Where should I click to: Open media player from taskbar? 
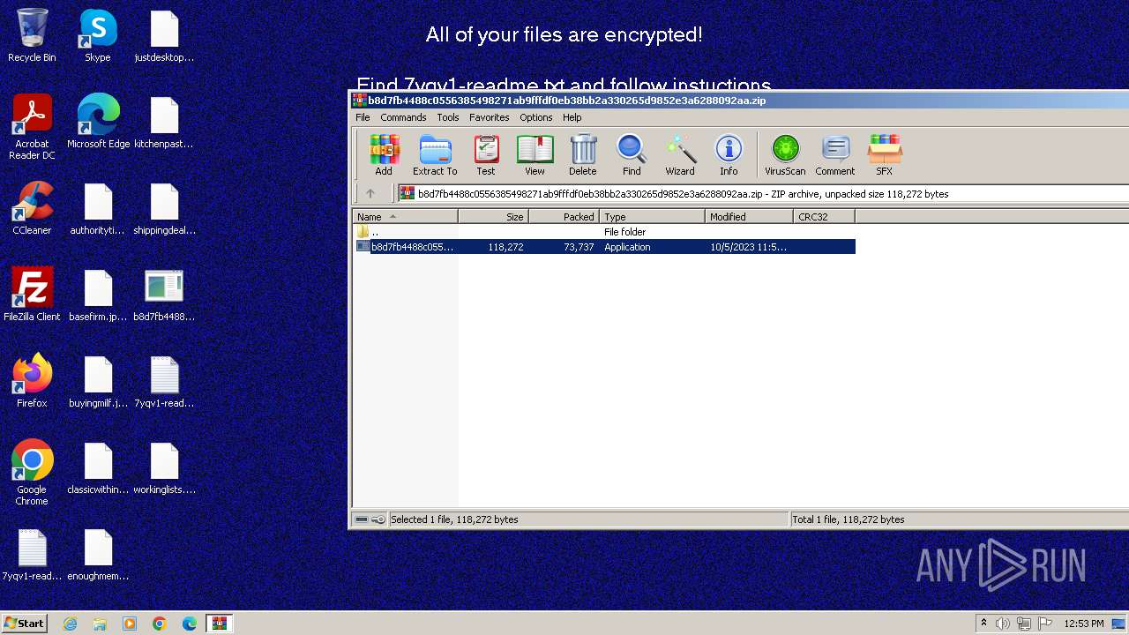pyautogui.click(x=130, y=624)
